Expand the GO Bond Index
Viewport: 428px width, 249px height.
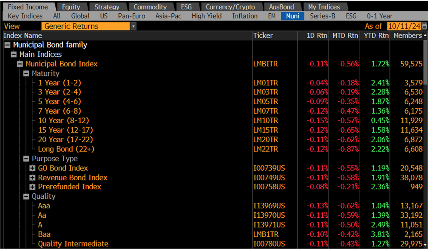point(32,168)
